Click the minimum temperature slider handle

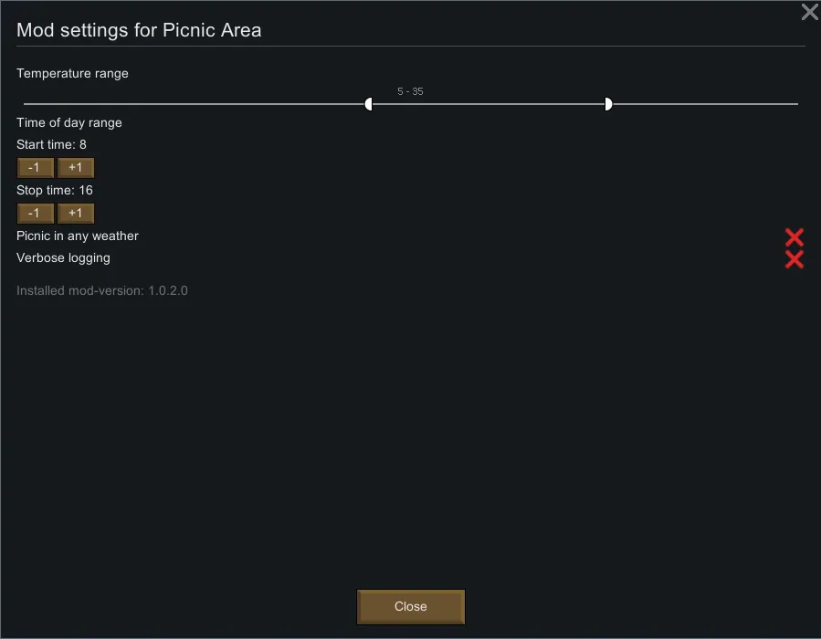click(x=369, y=104)
